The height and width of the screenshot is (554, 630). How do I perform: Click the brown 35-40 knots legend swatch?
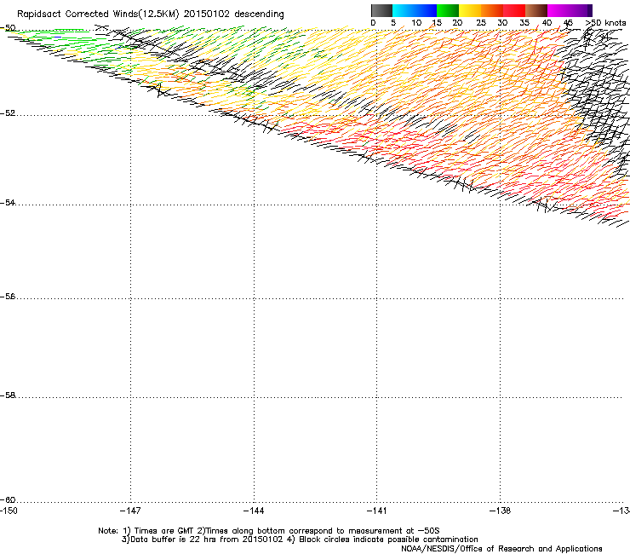coord(536,10)
